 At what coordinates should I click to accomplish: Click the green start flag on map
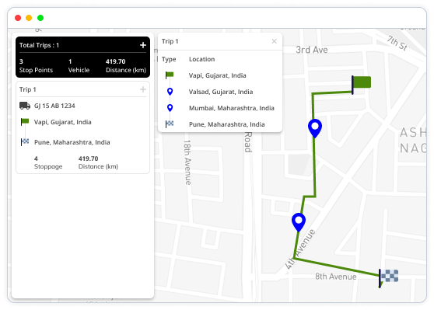click(361, 85)
